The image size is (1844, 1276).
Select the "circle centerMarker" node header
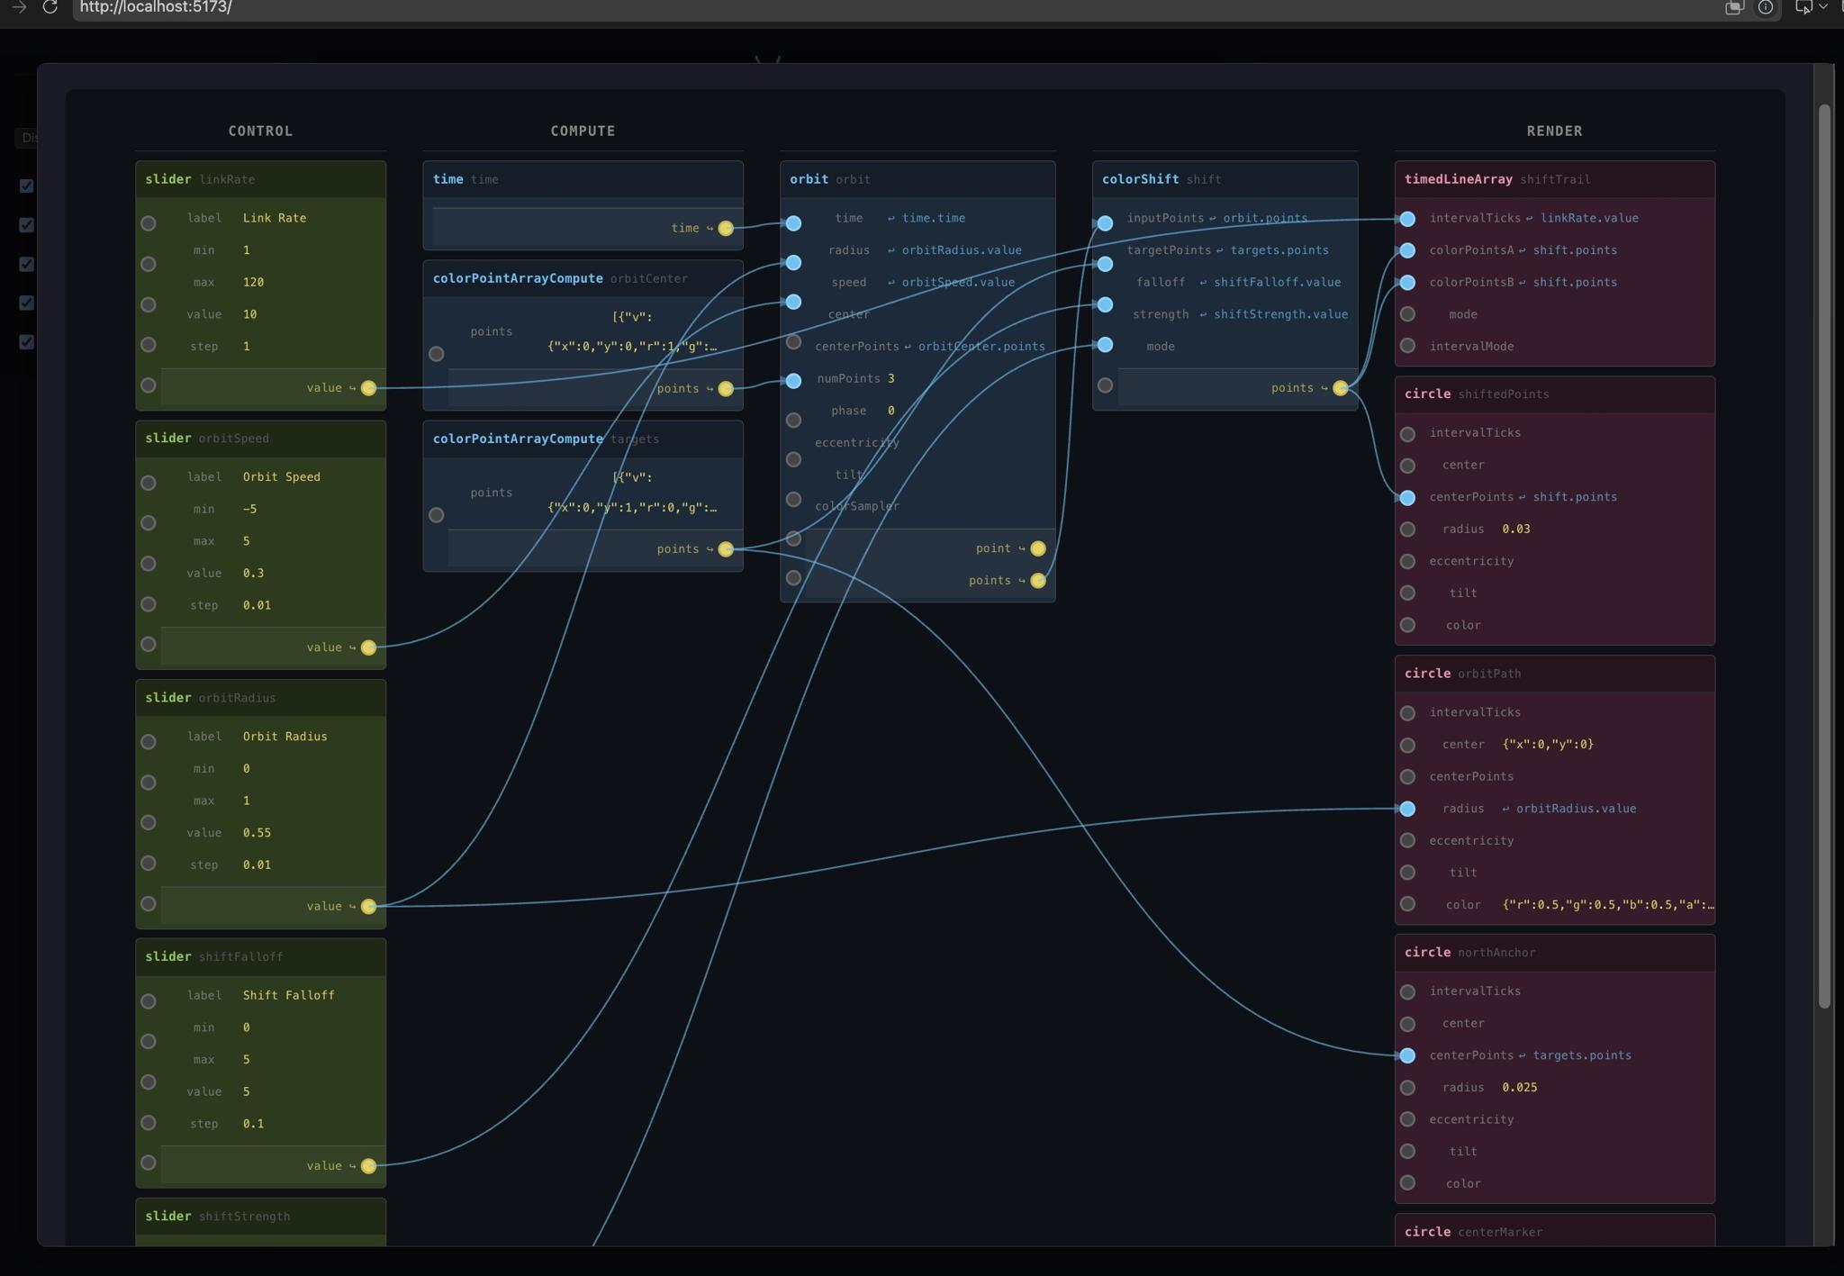(1555, 1231)
